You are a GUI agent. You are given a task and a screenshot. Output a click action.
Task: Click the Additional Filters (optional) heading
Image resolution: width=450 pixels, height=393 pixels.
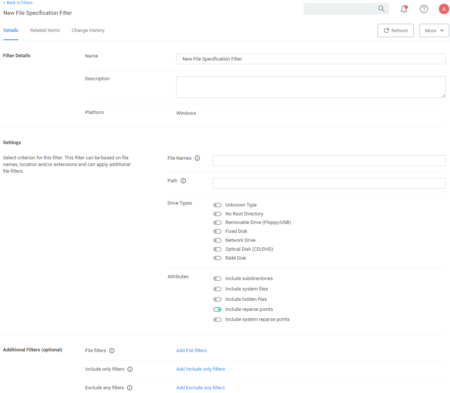coord(33,350)
